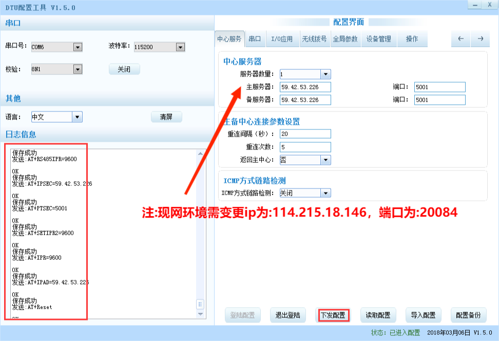Close the DTU config tool window
This screenshot has width=499, height=341.
[x=489, y=5]
